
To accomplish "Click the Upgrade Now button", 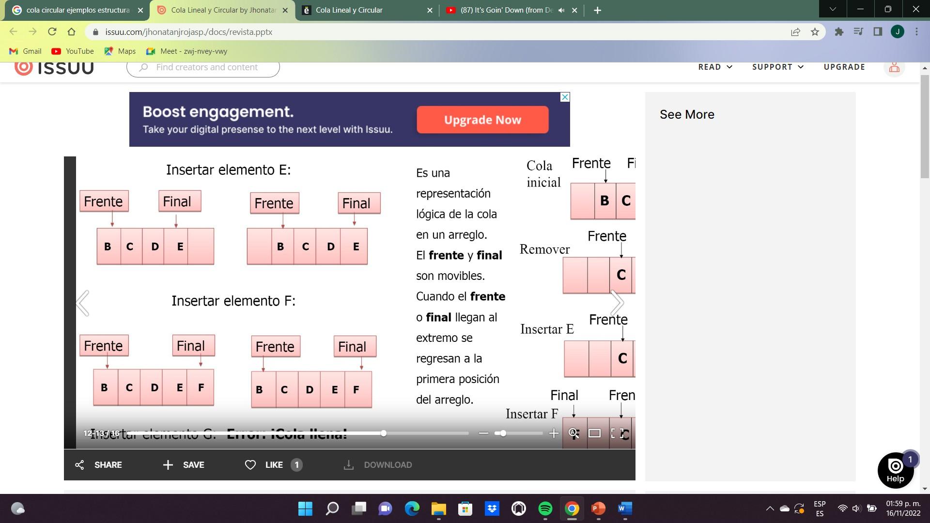I will [482, 120].
